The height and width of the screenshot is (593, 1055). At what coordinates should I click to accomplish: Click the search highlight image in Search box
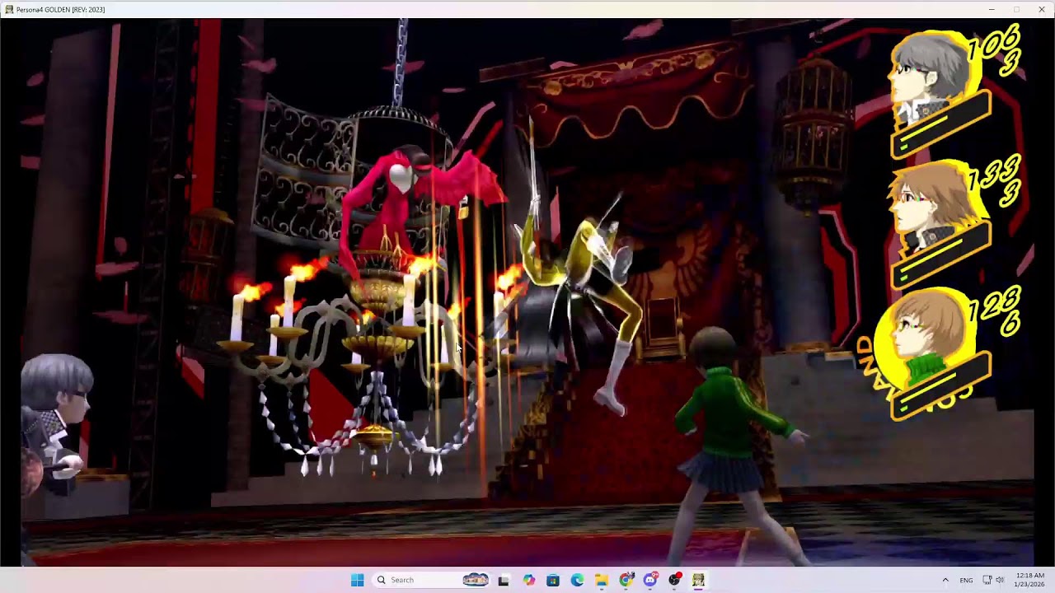tap(476, 580)
